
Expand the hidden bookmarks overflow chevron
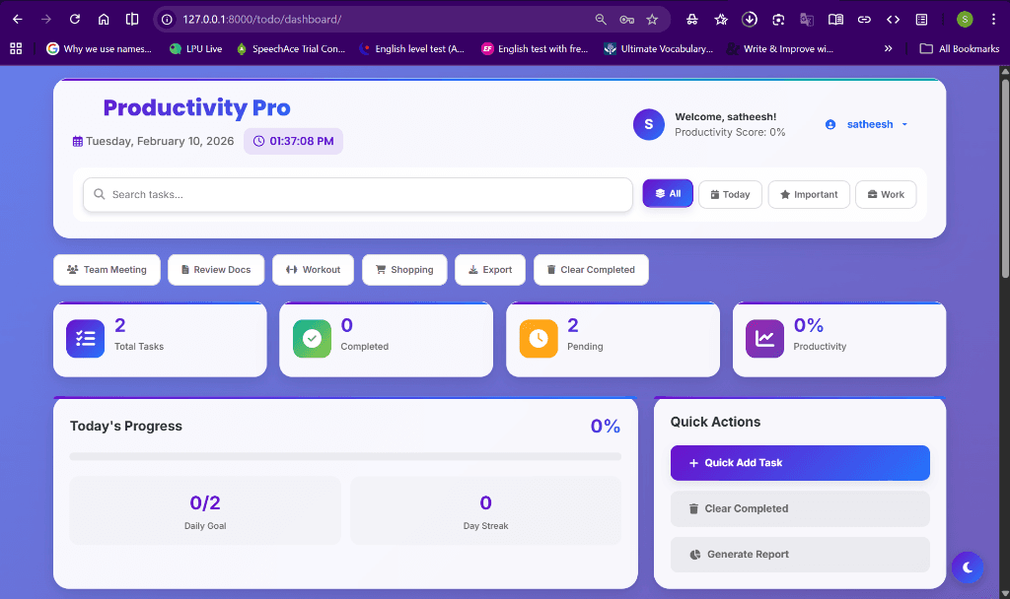pos(888,47)
